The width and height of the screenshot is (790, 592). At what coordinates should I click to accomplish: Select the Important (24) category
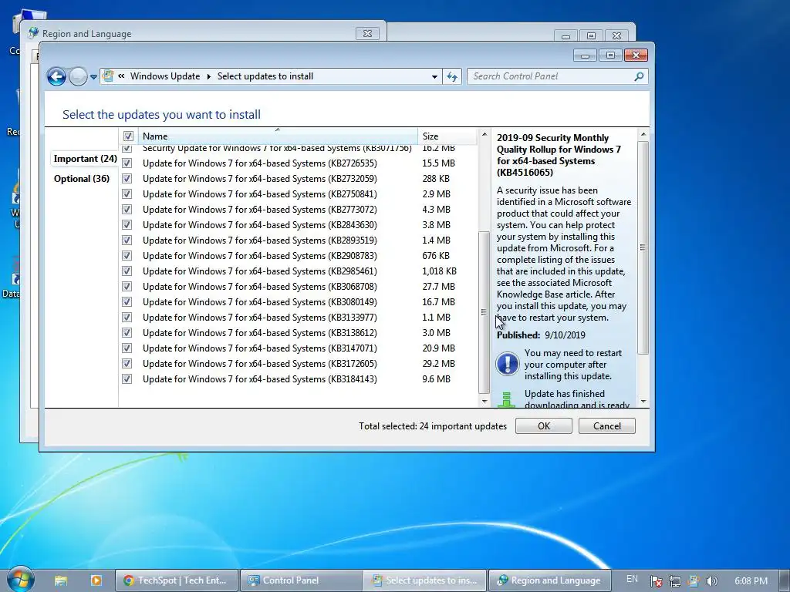85,159
